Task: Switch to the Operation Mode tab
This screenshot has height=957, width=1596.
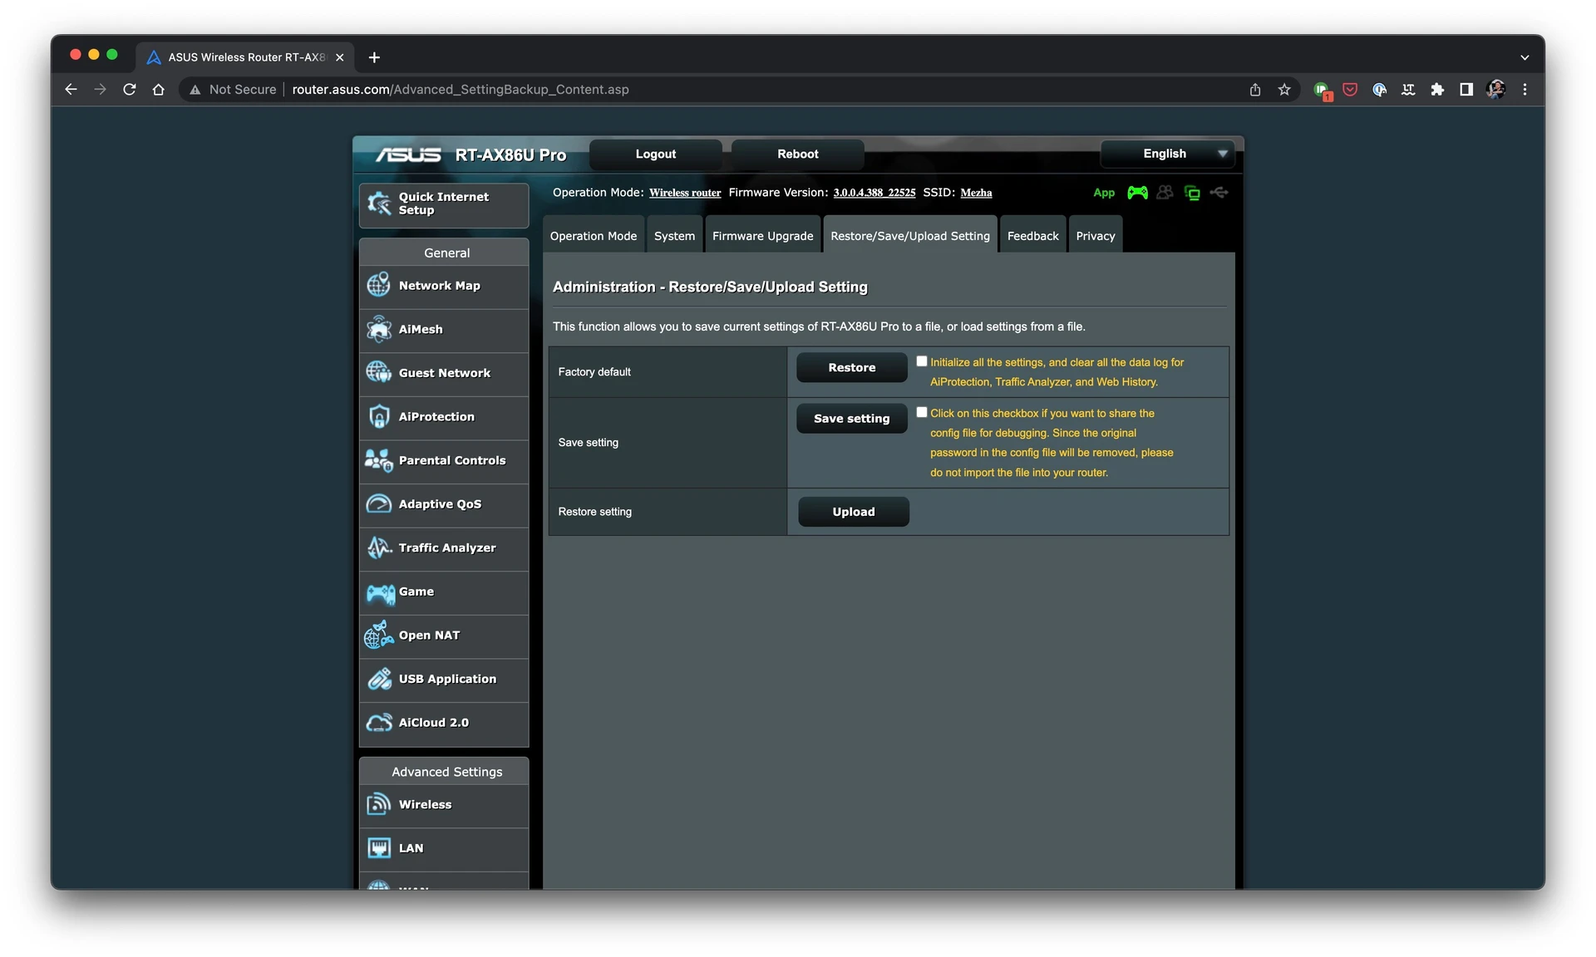Action: point(594,236)
